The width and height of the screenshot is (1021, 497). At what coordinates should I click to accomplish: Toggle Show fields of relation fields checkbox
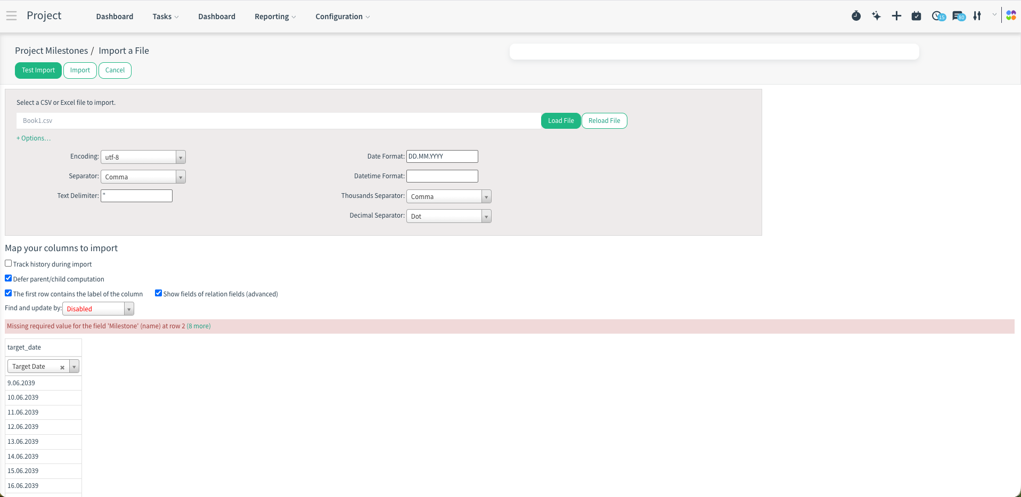pos(158,293)
